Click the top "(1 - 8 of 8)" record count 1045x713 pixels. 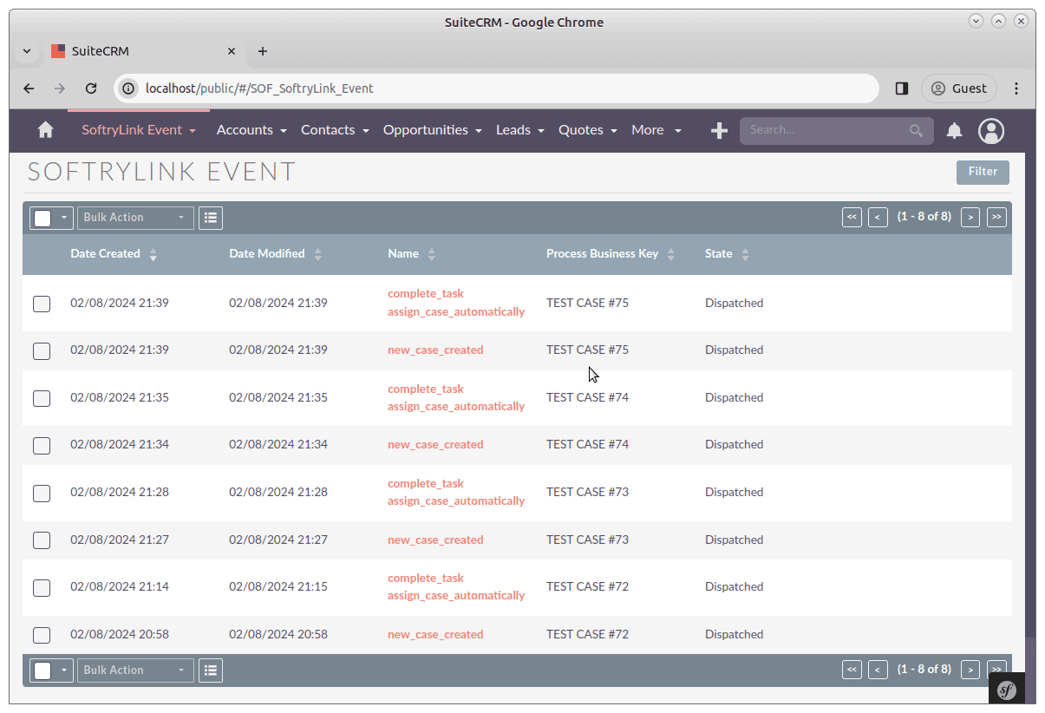[x=924, y=217]
